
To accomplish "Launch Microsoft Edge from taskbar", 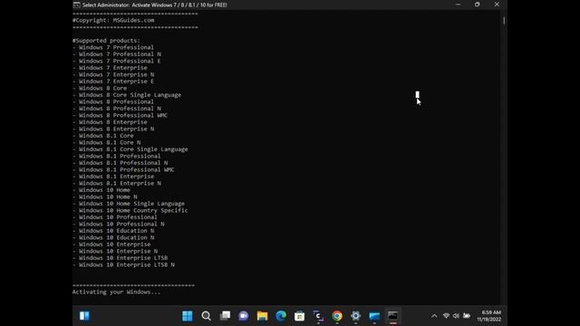I will (x=281, y=316).
